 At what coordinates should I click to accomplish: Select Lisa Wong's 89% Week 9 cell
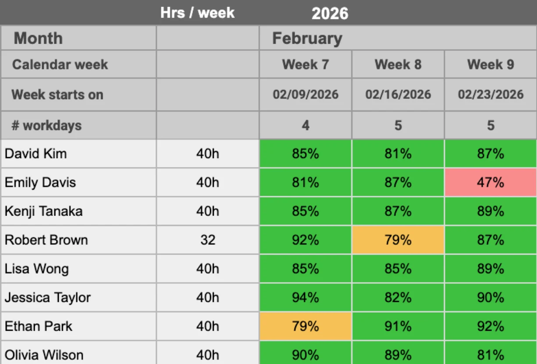tap(491, 269)
